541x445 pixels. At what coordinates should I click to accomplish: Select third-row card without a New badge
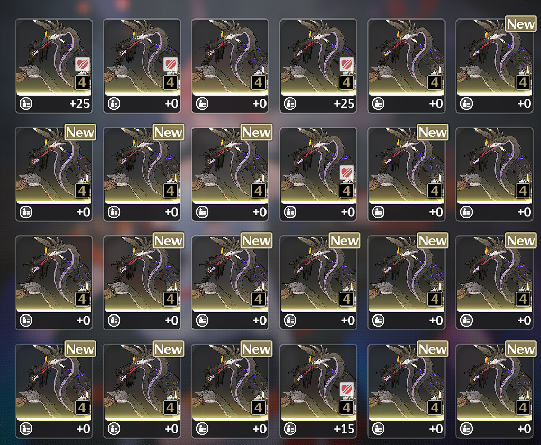54,282
